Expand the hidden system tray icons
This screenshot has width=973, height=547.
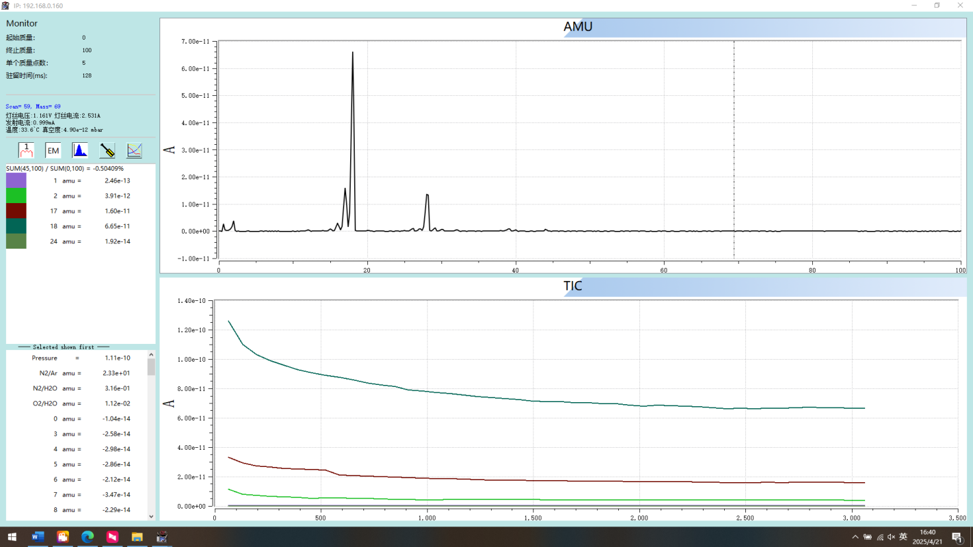855,537
